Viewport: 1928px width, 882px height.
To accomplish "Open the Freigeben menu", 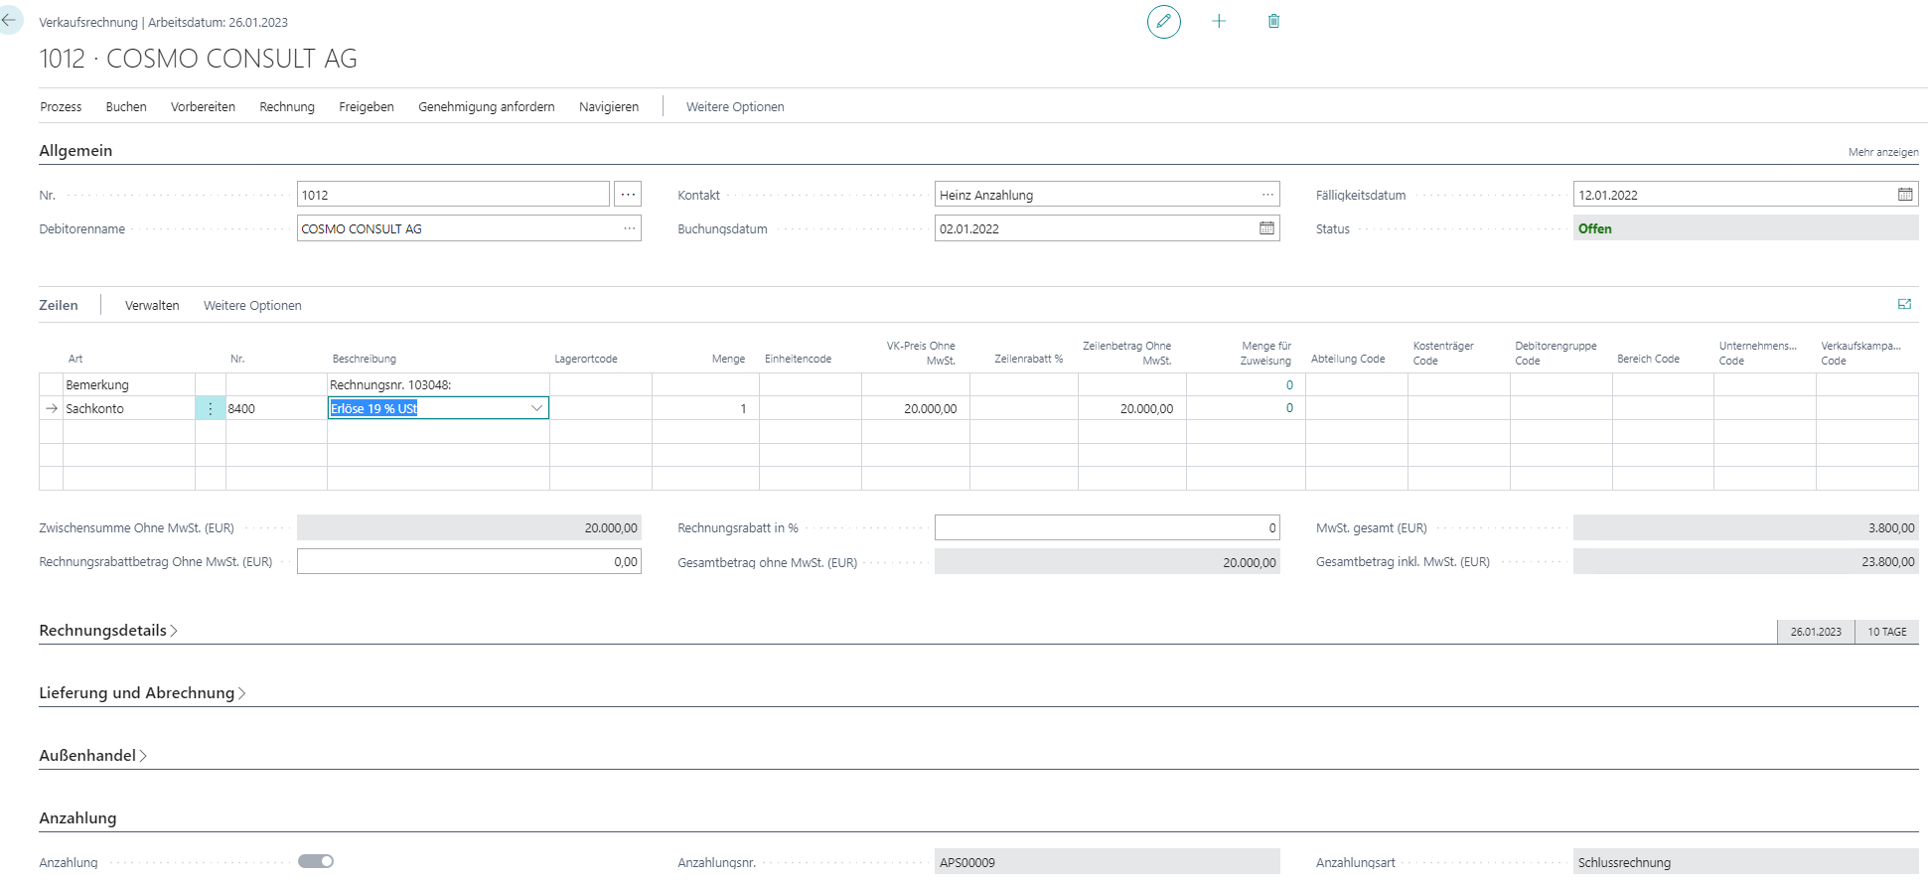I will coord(366,107).
